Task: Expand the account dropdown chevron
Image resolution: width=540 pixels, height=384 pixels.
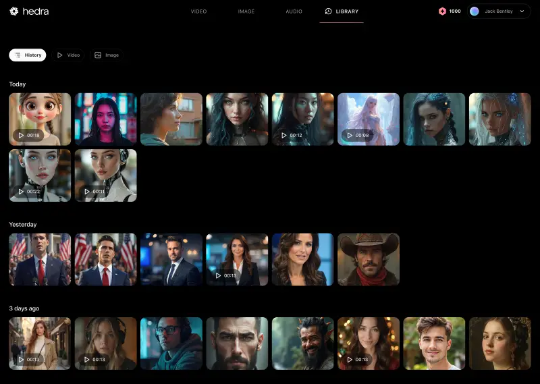Action: pos(522,11)
